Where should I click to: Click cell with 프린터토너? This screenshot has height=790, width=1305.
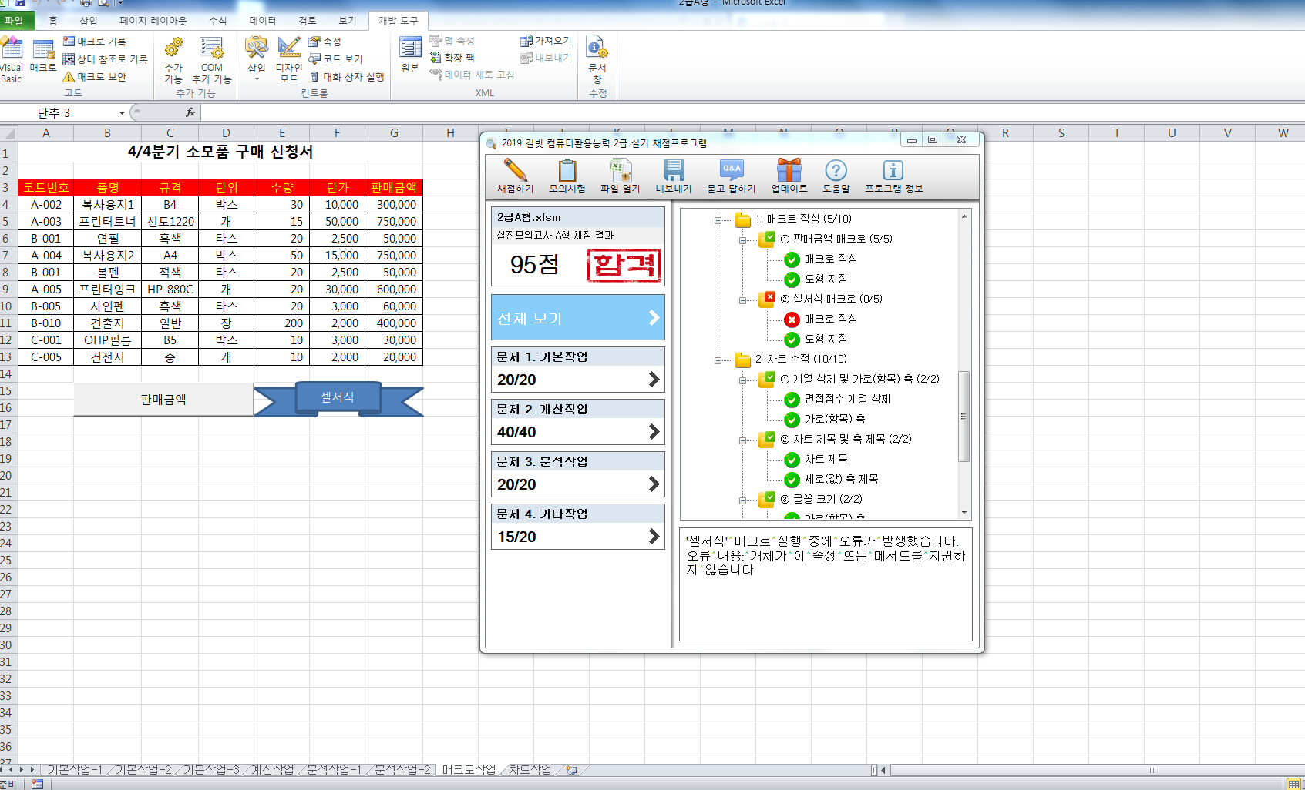(108, 222)
